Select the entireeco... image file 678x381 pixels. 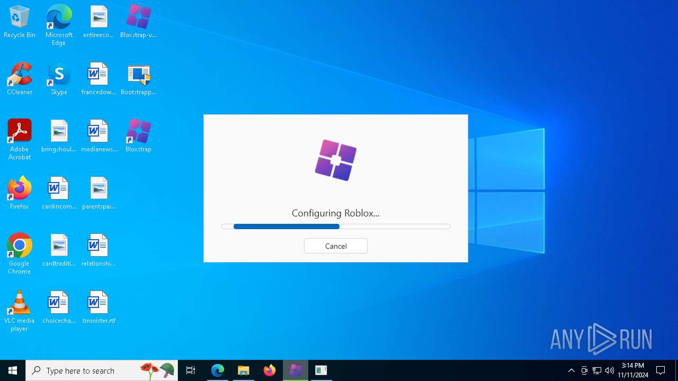pyautogui.click(x=99, y=22)
